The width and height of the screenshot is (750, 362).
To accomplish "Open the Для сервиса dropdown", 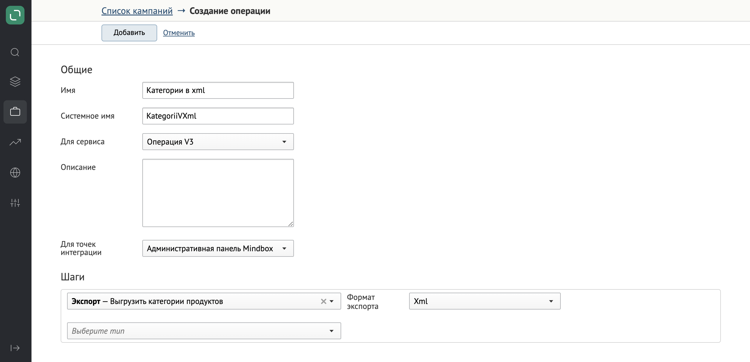I will (x=218, y=142).
